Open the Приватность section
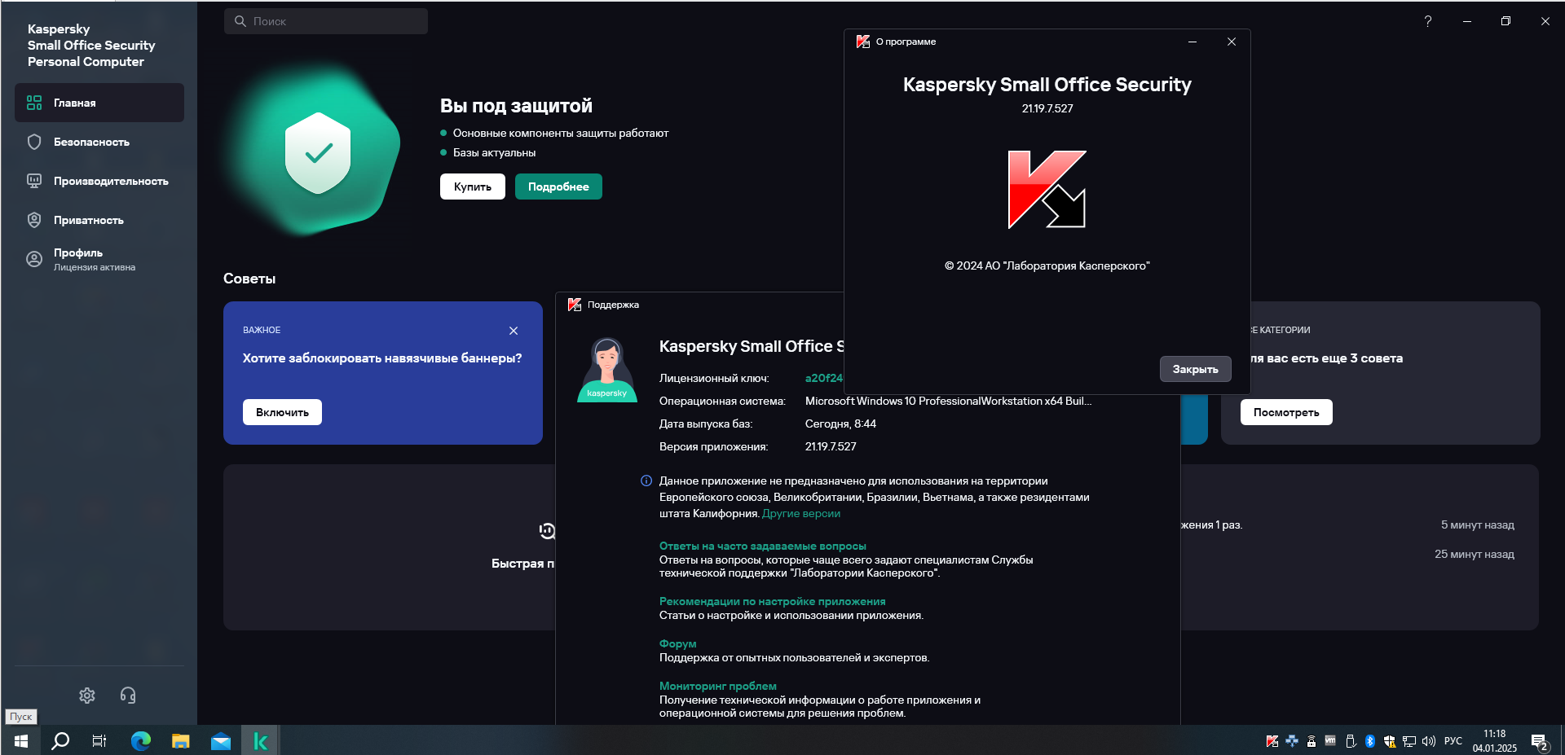The image size is (1565, 755). [99, 220]
